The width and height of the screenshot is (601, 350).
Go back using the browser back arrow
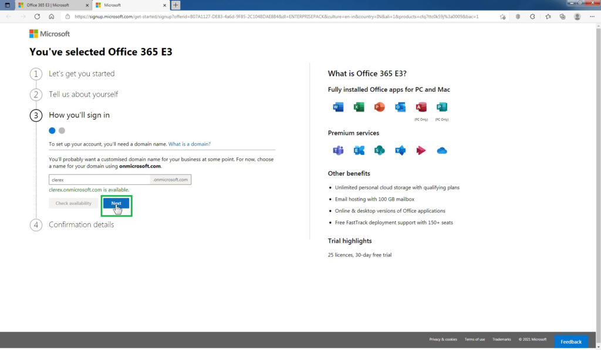tap(9, 16)
